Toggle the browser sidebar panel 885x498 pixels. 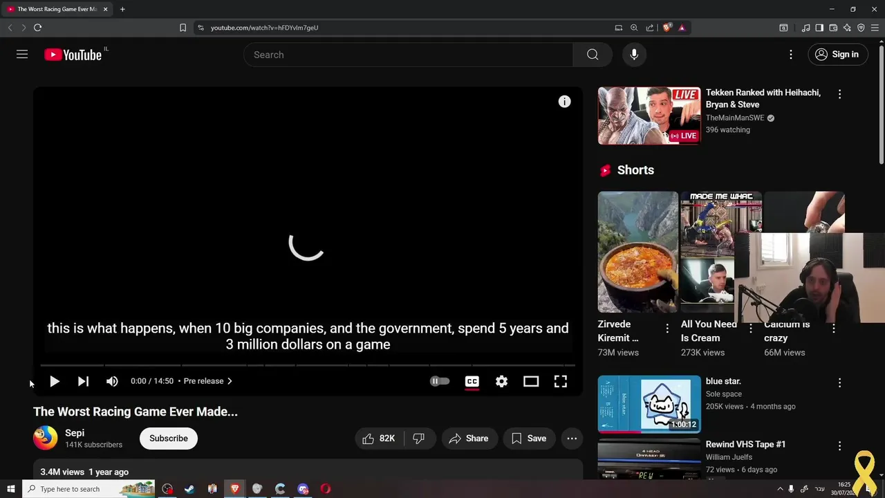tap(819, 28)
